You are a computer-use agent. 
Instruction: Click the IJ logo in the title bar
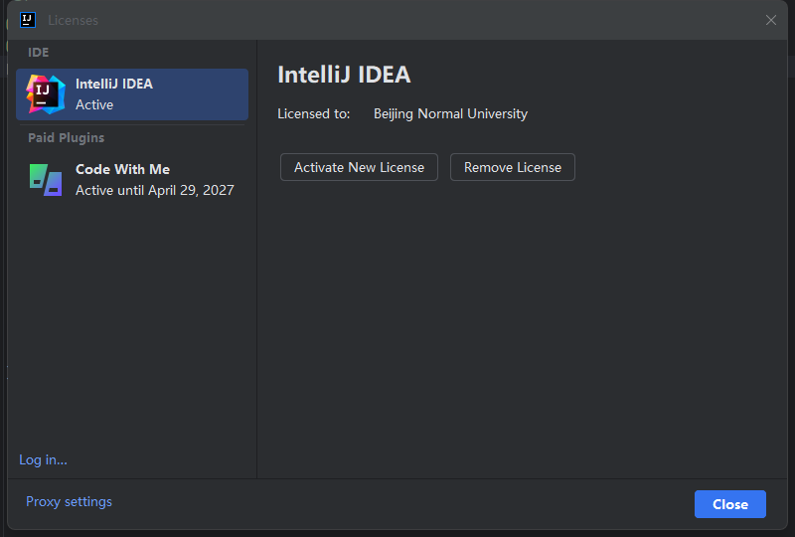pos(28,20)
